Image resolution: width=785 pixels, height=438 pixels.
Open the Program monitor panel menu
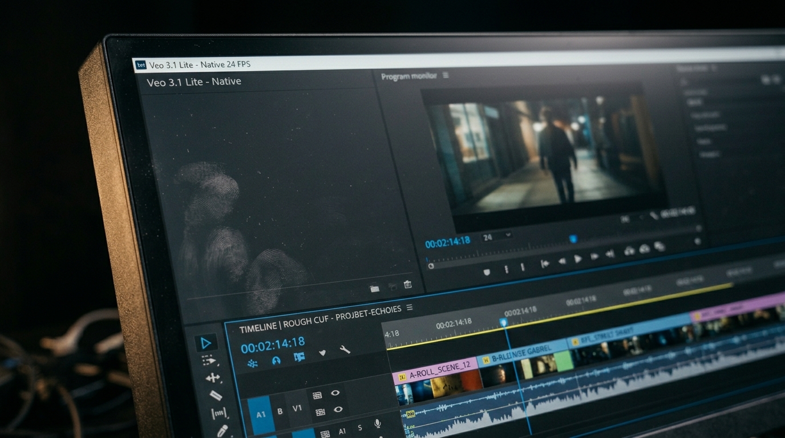446,75
